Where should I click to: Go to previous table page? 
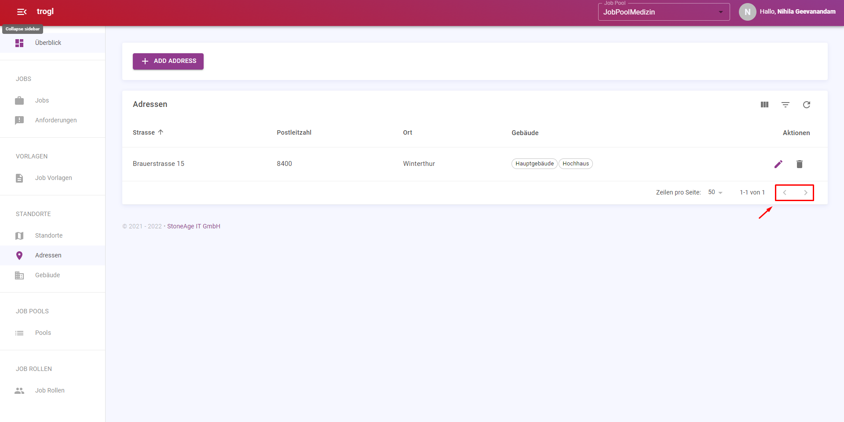[785, 192]
